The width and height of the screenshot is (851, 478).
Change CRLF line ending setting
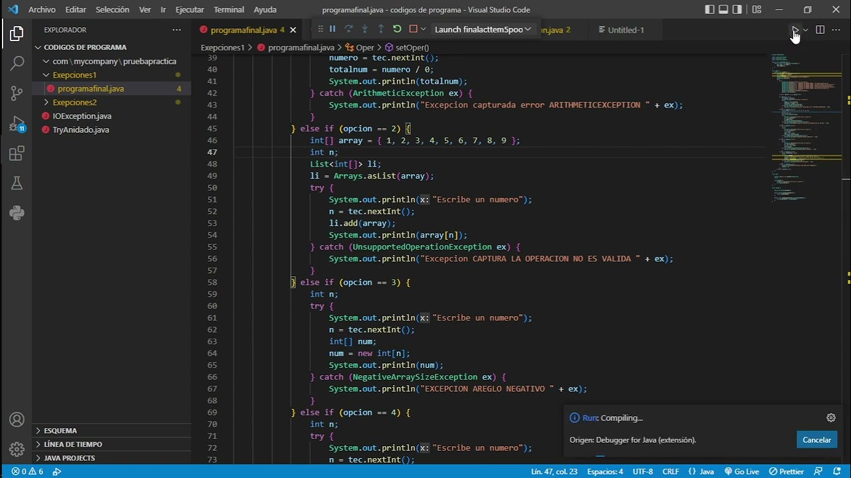pos(671,471)
